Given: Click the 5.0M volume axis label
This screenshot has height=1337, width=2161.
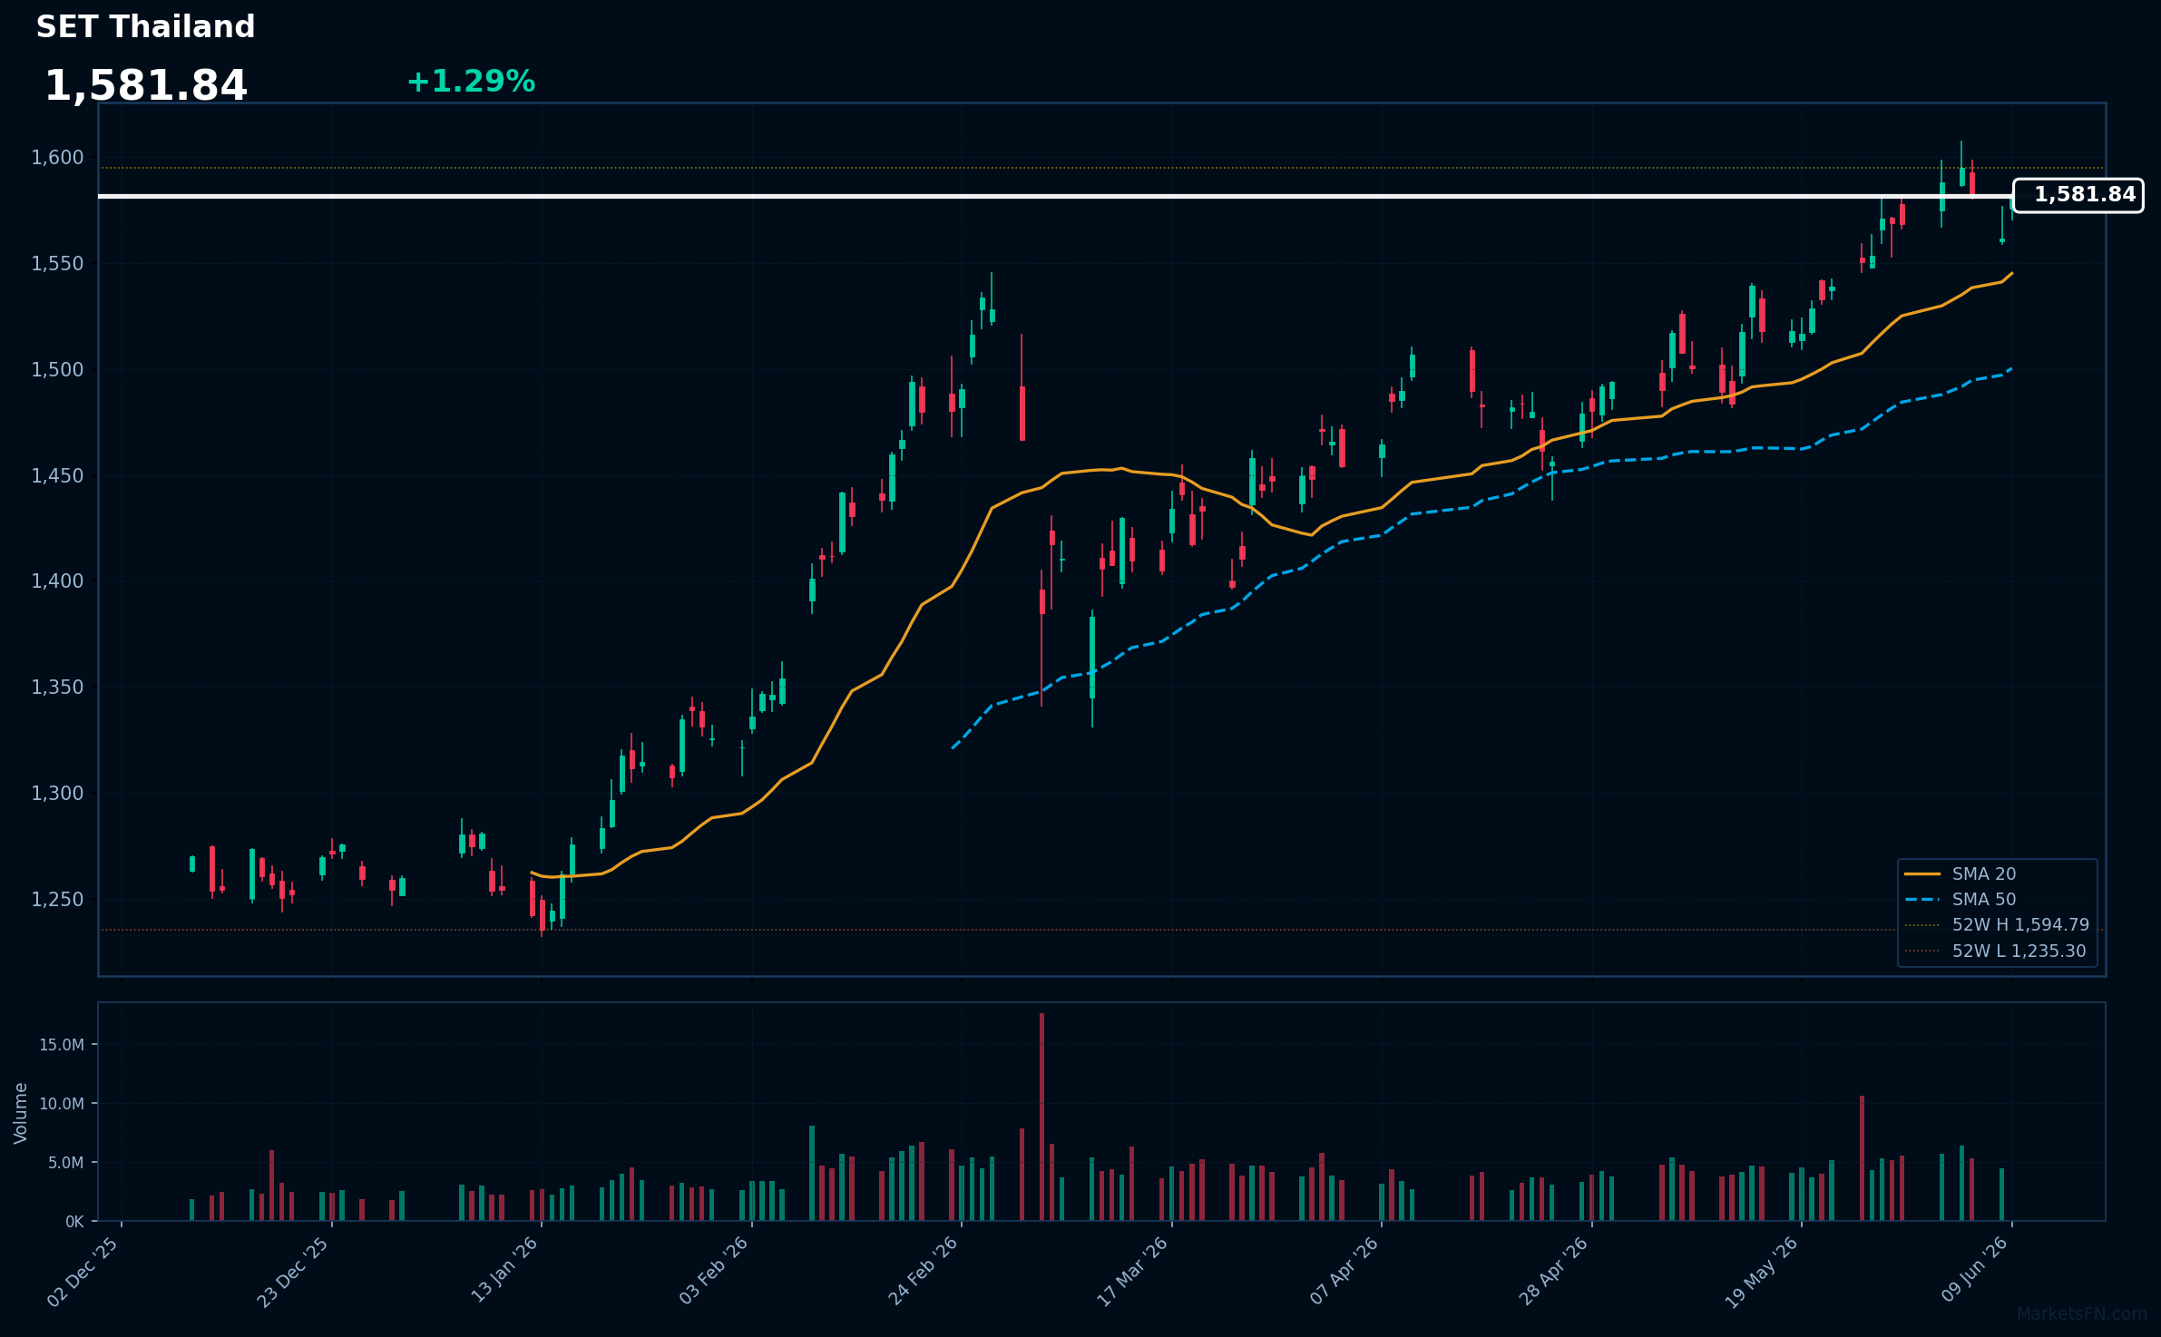Looking at the screenshot, I should pos(64,1163).
